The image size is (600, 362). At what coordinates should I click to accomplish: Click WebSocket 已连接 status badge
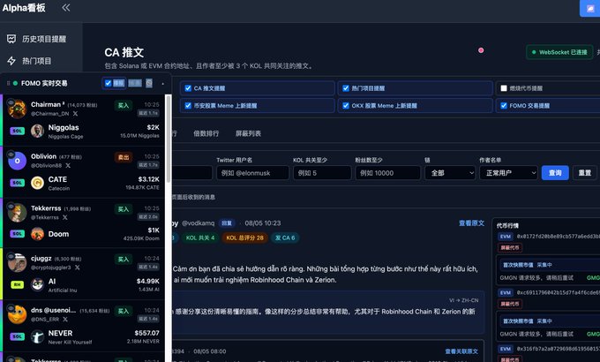tap(559, 52)
